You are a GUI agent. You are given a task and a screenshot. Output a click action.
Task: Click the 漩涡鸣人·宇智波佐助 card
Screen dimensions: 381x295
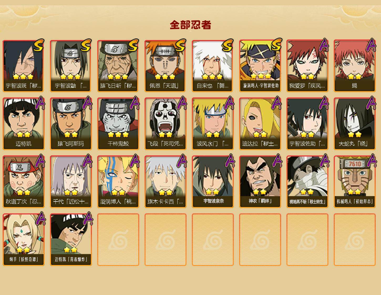260,66
